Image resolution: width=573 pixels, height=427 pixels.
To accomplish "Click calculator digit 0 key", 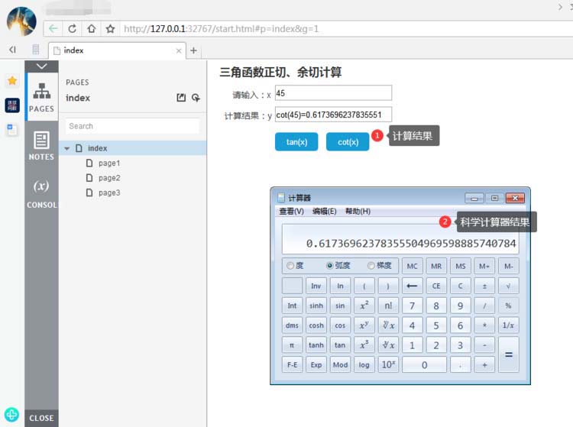I will pyautogui.click(x=424, y=364).
